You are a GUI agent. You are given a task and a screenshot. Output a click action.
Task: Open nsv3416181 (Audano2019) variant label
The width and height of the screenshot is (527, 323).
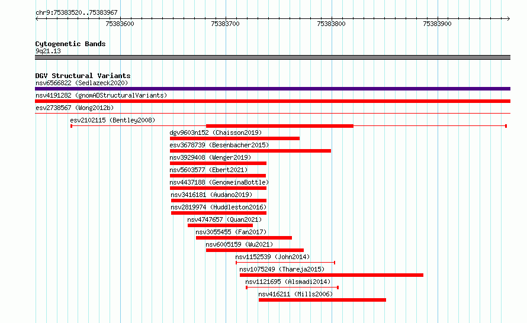[x=211, y=195]
